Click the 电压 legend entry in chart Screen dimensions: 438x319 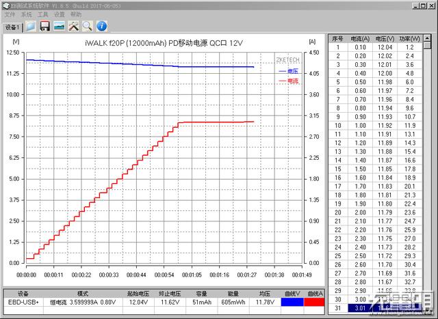point(289,72)
